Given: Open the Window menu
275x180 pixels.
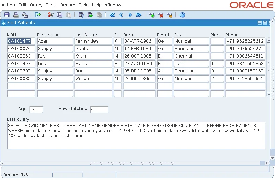Looking at the screenshot, I should [x=113, y=5].
